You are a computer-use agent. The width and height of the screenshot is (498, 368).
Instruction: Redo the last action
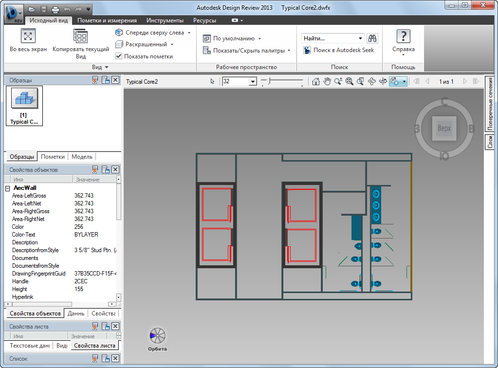[x=78, y=9]
